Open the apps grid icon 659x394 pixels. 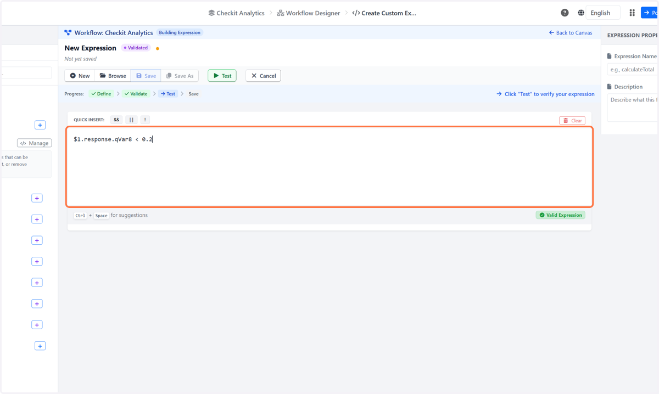tap(632, 13)
